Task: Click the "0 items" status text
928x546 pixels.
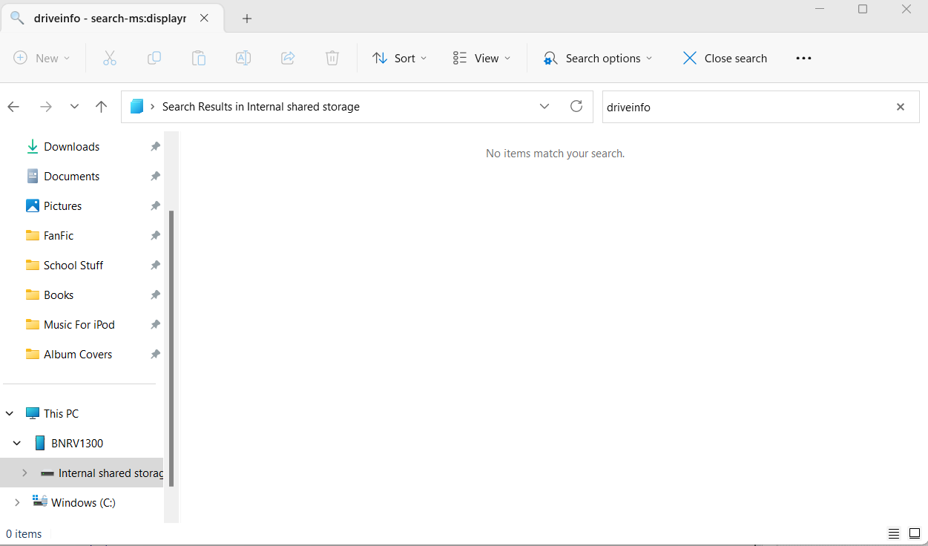Action: [x=24, y=534]
